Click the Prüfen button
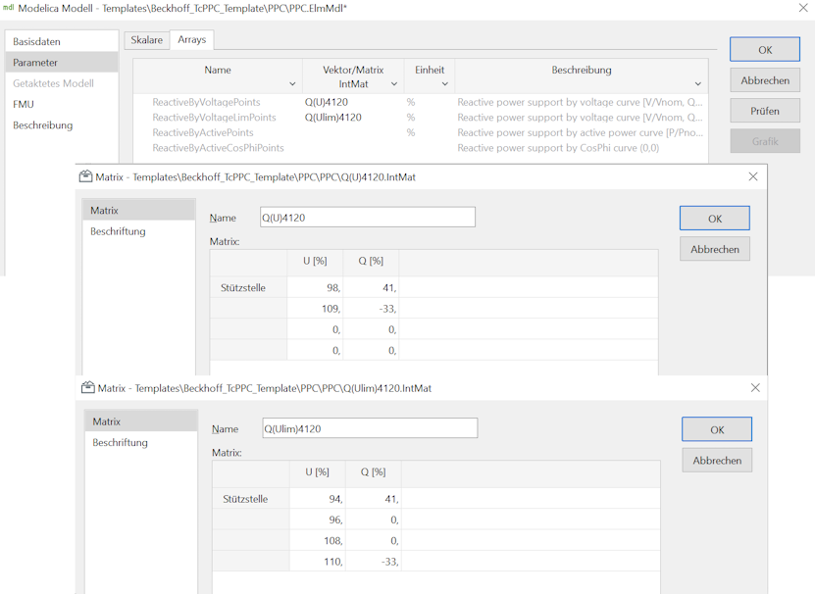The image size is (815, 594). point(764,110)
